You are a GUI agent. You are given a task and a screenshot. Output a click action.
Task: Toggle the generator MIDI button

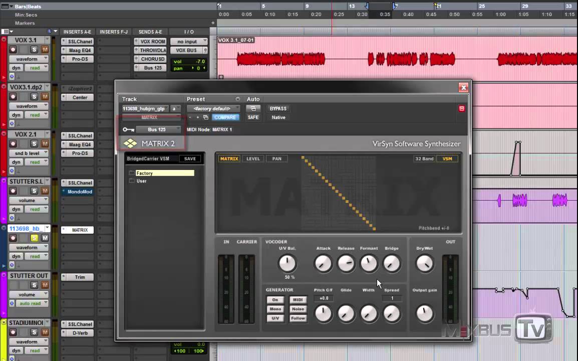coord(298,300)
